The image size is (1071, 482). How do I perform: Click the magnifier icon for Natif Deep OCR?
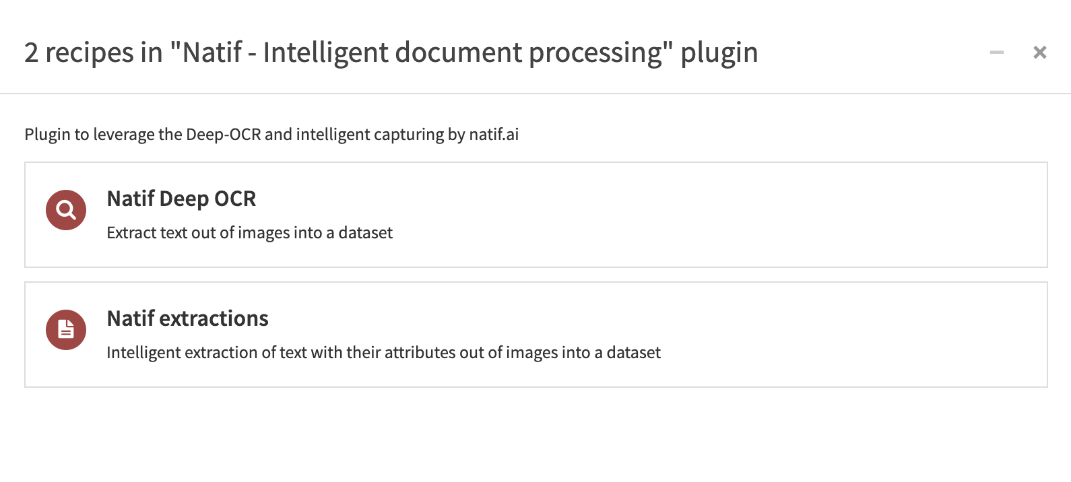click(x=66, y=210)
